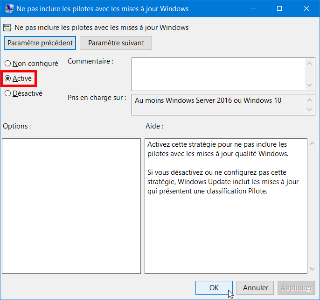Click the empty Options panel box
The height and width of the screenshot is (300, 320).
71,206
